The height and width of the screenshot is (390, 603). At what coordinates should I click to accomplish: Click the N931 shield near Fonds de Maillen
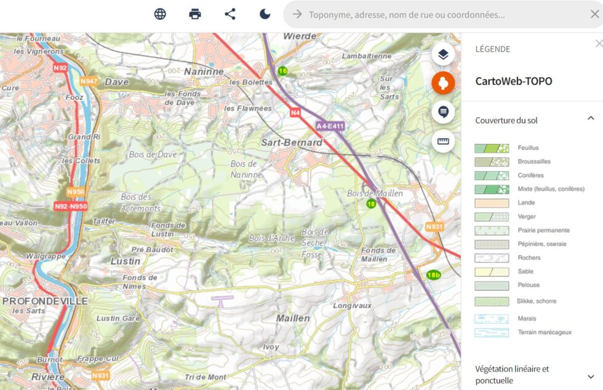coord(434,227)
